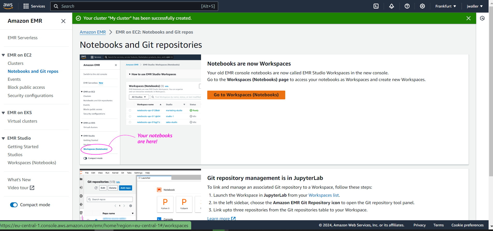
Task: Collapse the EMR on EKS section
Action: coord(3,113)
